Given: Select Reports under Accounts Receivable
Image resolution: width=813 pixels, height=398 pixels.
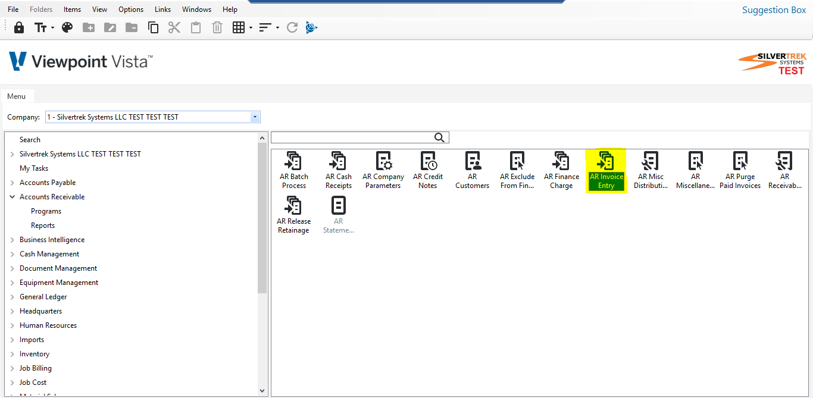Looking at the screenshot, I should point(43,225).
